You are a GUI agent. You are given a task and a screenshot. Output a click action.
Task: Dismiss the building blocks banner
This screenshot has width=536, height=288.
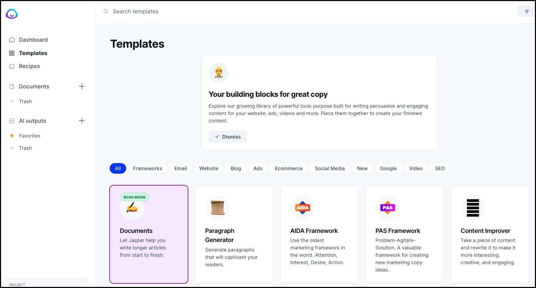tap(228, 137)
